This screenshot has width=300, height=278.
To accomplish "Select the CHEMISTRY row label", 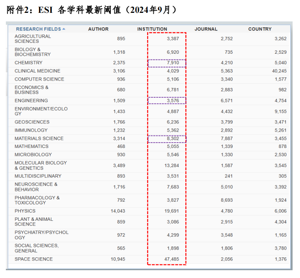I will pos(28,63).
